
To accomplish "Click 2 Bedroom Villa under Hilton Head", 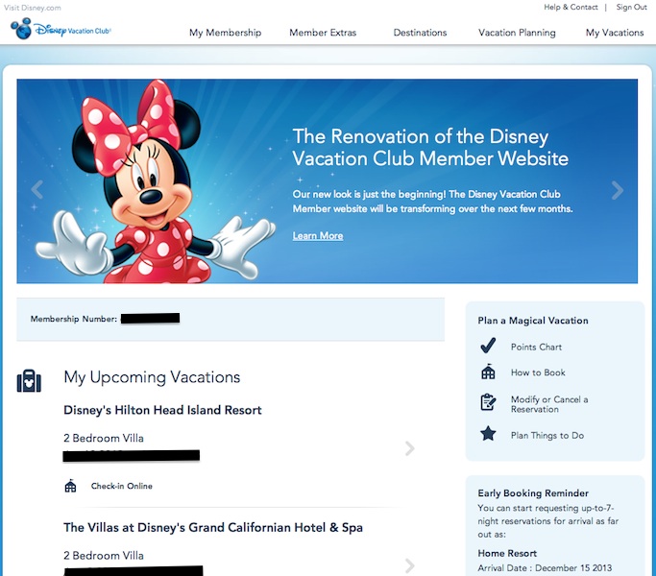I will [x=104, y=438].
